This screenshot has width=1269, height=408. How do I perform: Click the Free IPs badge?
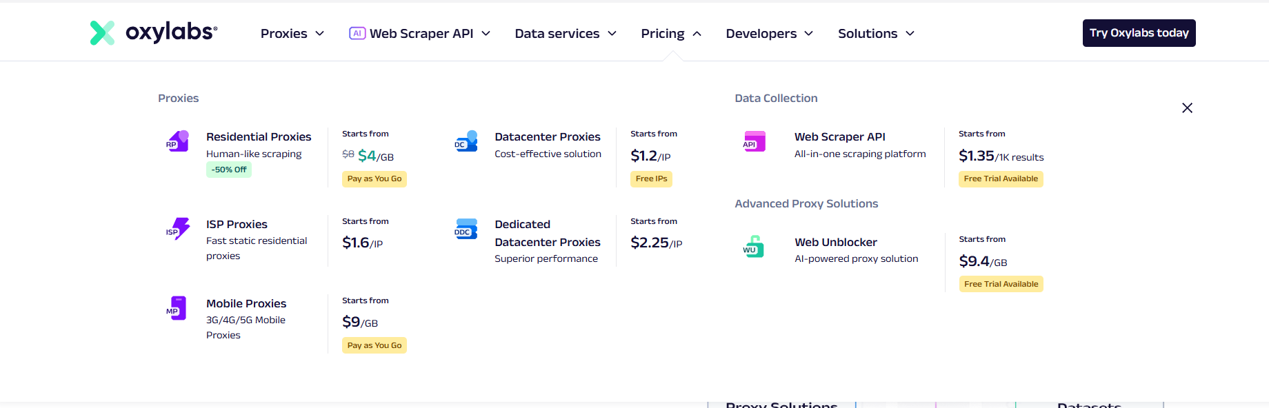[652, 178]
